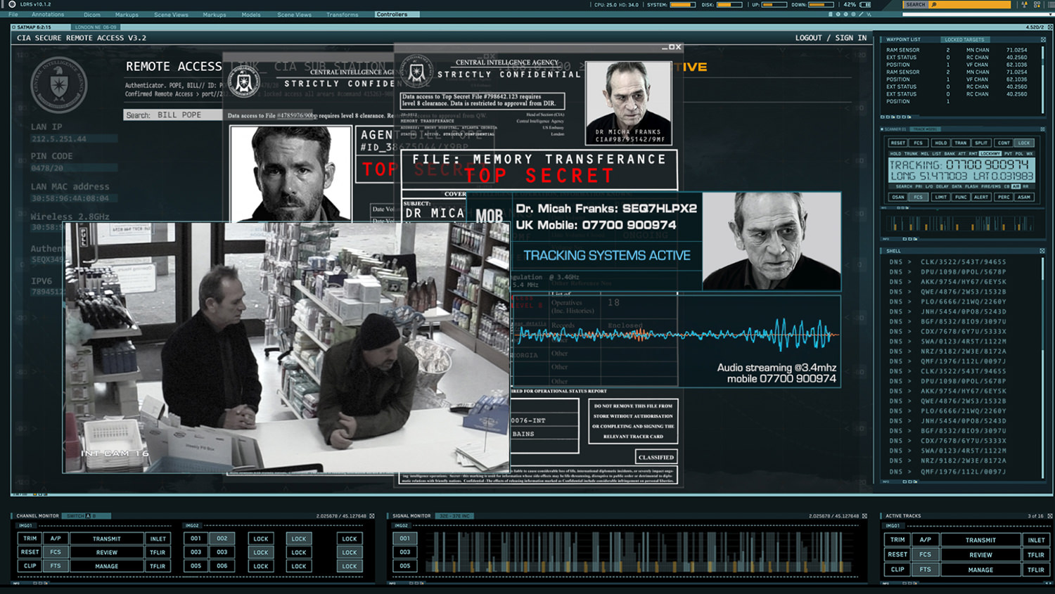Viewport: 1055px width, 594px height.
Task: Click MANAGE in the Channel Monitor
Action: coord(107,566)
